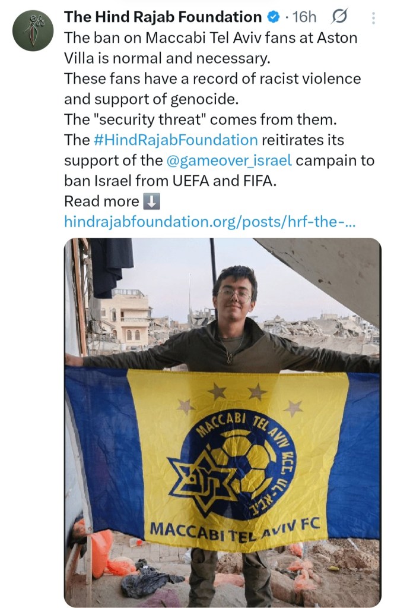Viewport: 394px width, 608px height.
Task: Open the three-dot more options menu
Action: click(373, 18)
